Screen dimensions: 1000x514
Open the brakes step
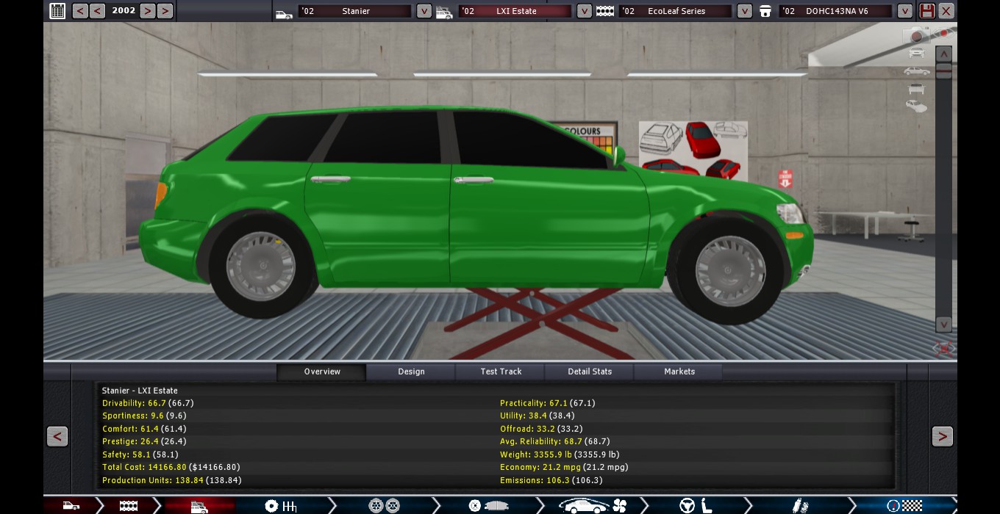pyautogui.click(x=488, y=506)
